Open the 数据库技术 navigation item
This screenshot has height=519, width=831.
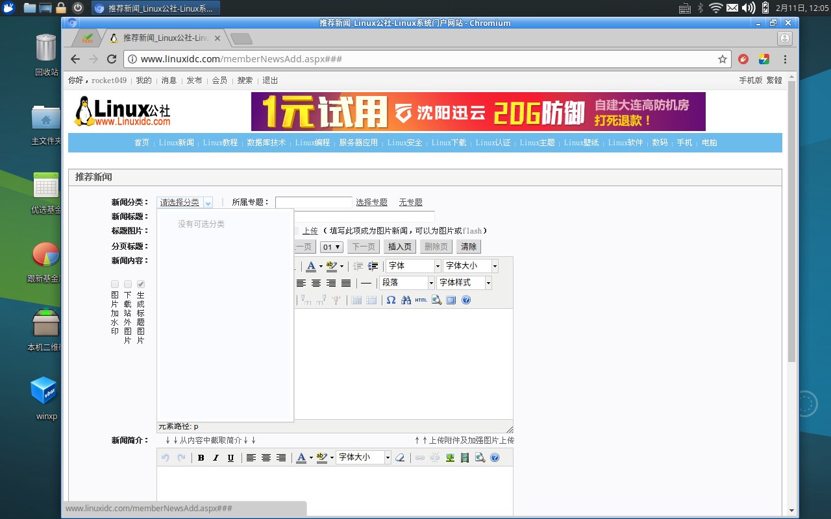266,143
